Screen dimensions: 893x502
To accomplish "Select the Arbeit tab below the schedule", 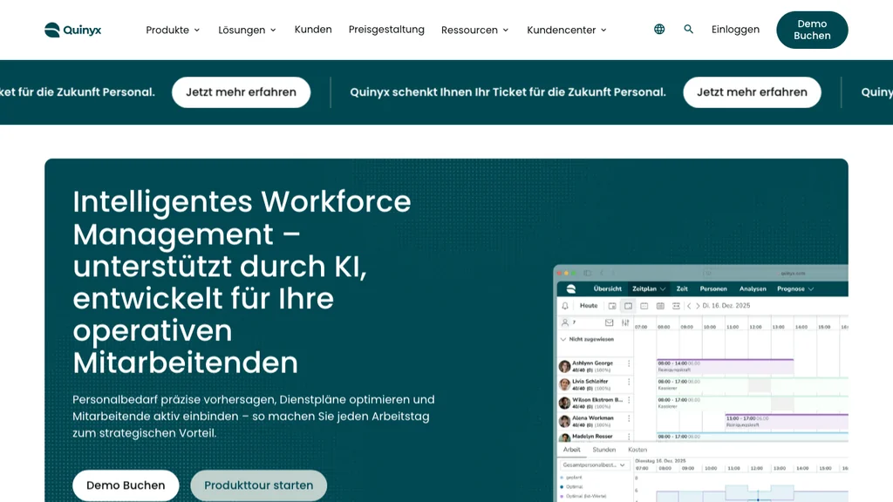I will pyautogui.click(x=571, y=450).
